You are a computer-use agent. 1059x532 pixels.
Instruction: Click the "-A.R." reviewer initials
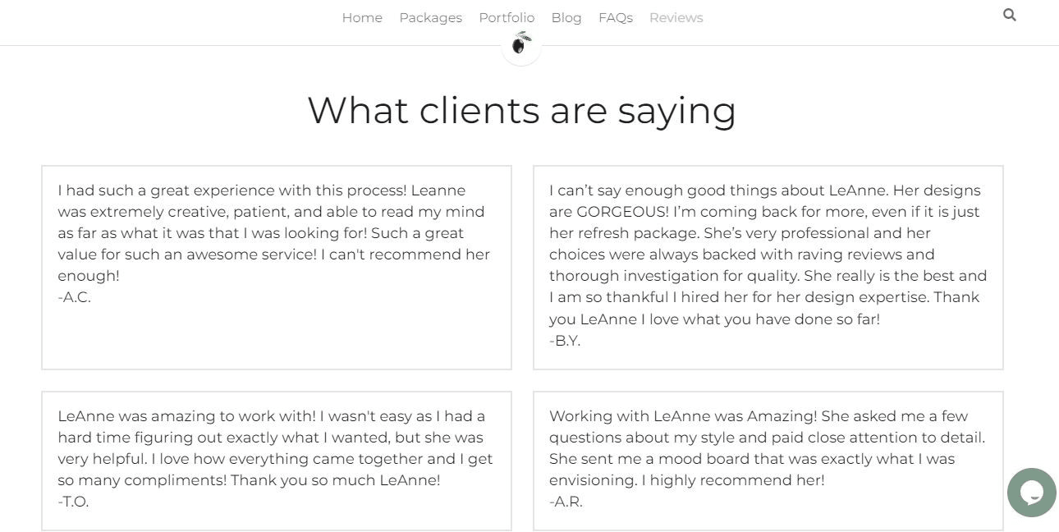(x=566, y=502)
